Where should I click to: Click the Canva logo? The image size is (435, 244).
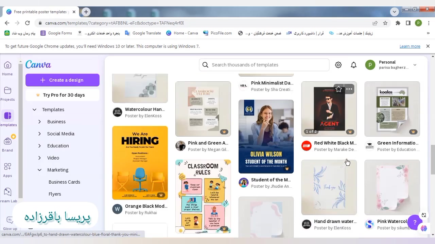pyautogui.click(x=38, y=65)
